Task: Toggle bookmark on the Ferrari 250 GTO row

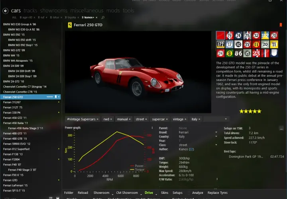Action: click(56, 97)
